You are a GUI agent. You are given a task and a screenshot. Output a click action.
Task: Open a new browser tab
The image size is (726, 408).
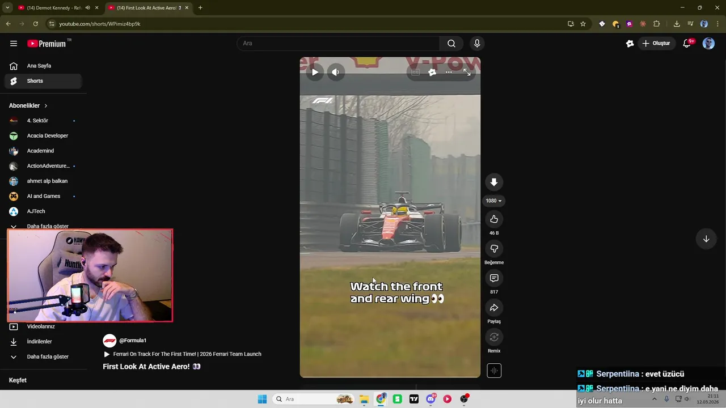pos(200,8)
